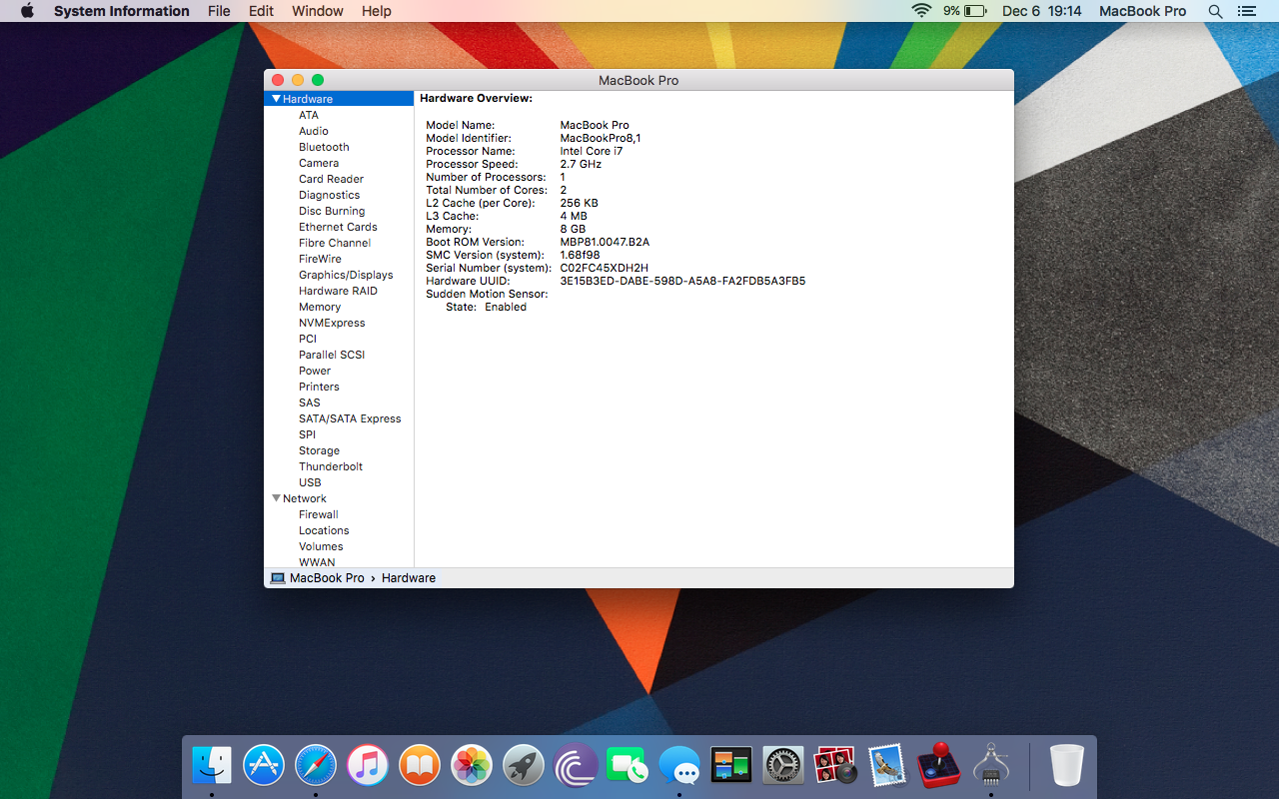Open the System Information app menu
Image resolution: width=1279 pixels, height=799 pixels.
pyautogui.click(x=121, y=11)
